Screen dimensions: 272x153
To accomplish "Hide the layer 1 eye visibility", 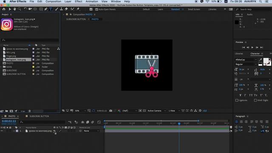I will [x=2, y=131].
